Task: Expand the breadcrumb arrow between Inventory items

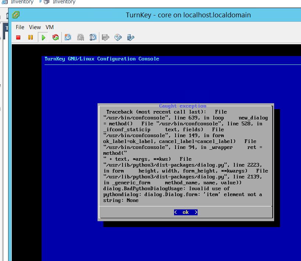Action: point(40,2)
